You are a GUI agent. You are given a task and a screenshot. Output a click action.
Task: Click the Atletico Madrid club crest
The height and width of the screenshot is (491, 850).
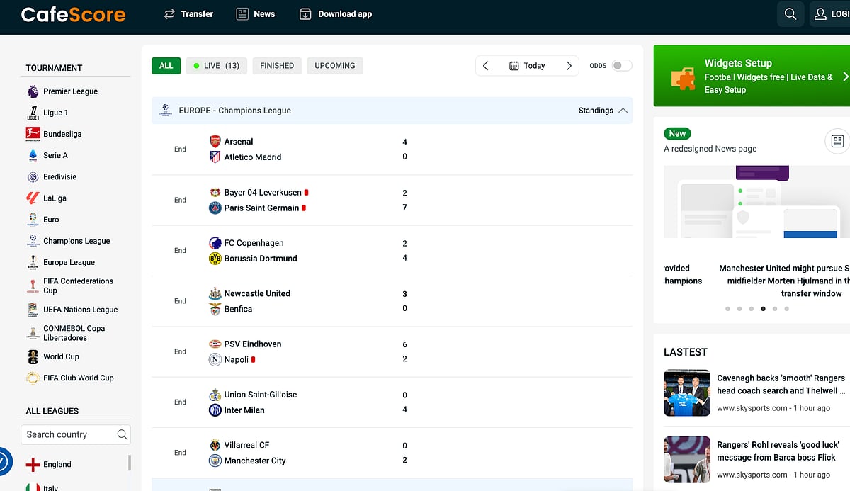tap(215, 157)
